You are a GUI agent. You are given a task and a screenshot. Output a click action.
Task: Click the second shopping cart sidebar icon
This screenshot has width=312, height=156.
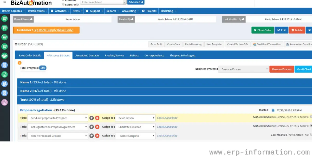point(4,28)
